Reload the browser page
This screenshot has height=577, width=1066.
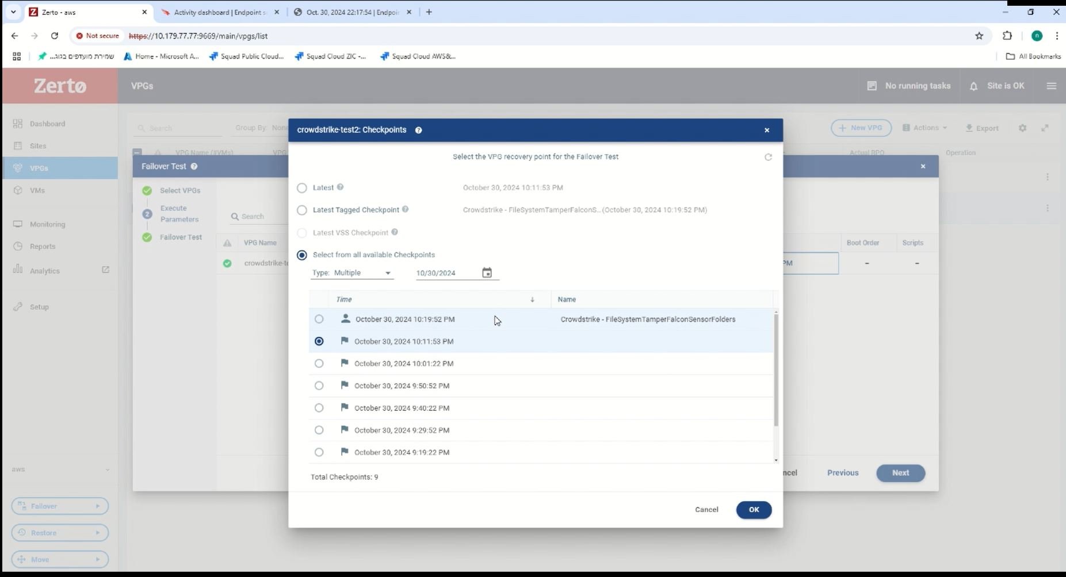(x=55, y=36)
